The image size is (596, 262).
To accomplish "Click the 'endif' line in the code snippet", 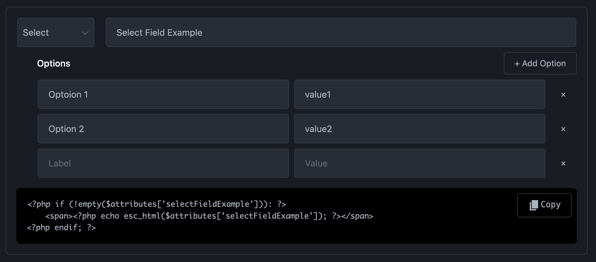I will pyautogui.click(x=61, y=228).
